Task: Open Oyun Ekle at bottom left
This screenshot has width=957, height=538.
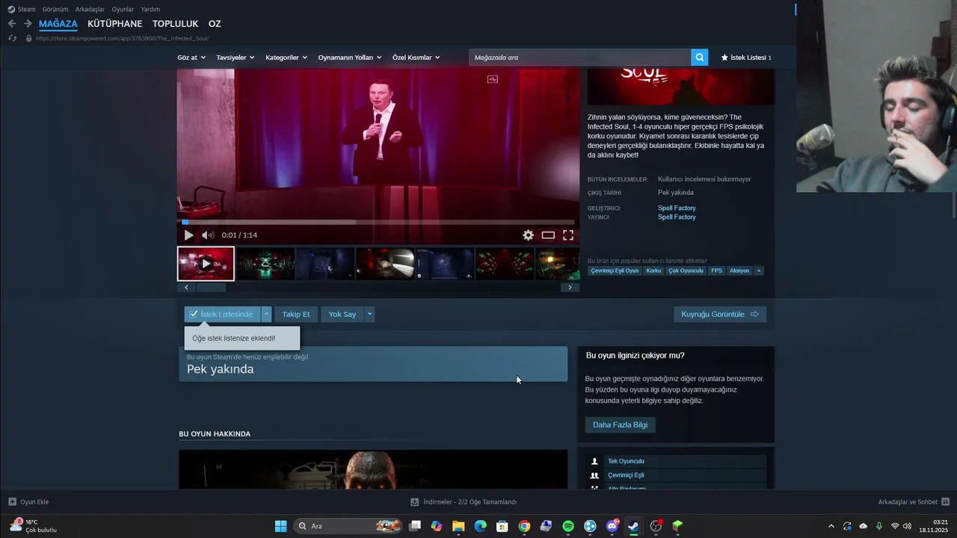Action: click(x=28, y=502)
